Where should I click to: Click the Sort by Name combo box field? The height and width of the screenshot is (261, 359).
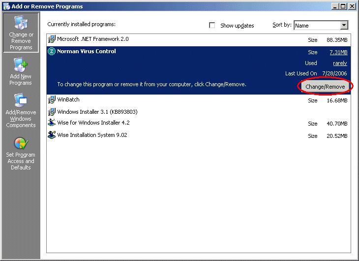coord(321,25)
